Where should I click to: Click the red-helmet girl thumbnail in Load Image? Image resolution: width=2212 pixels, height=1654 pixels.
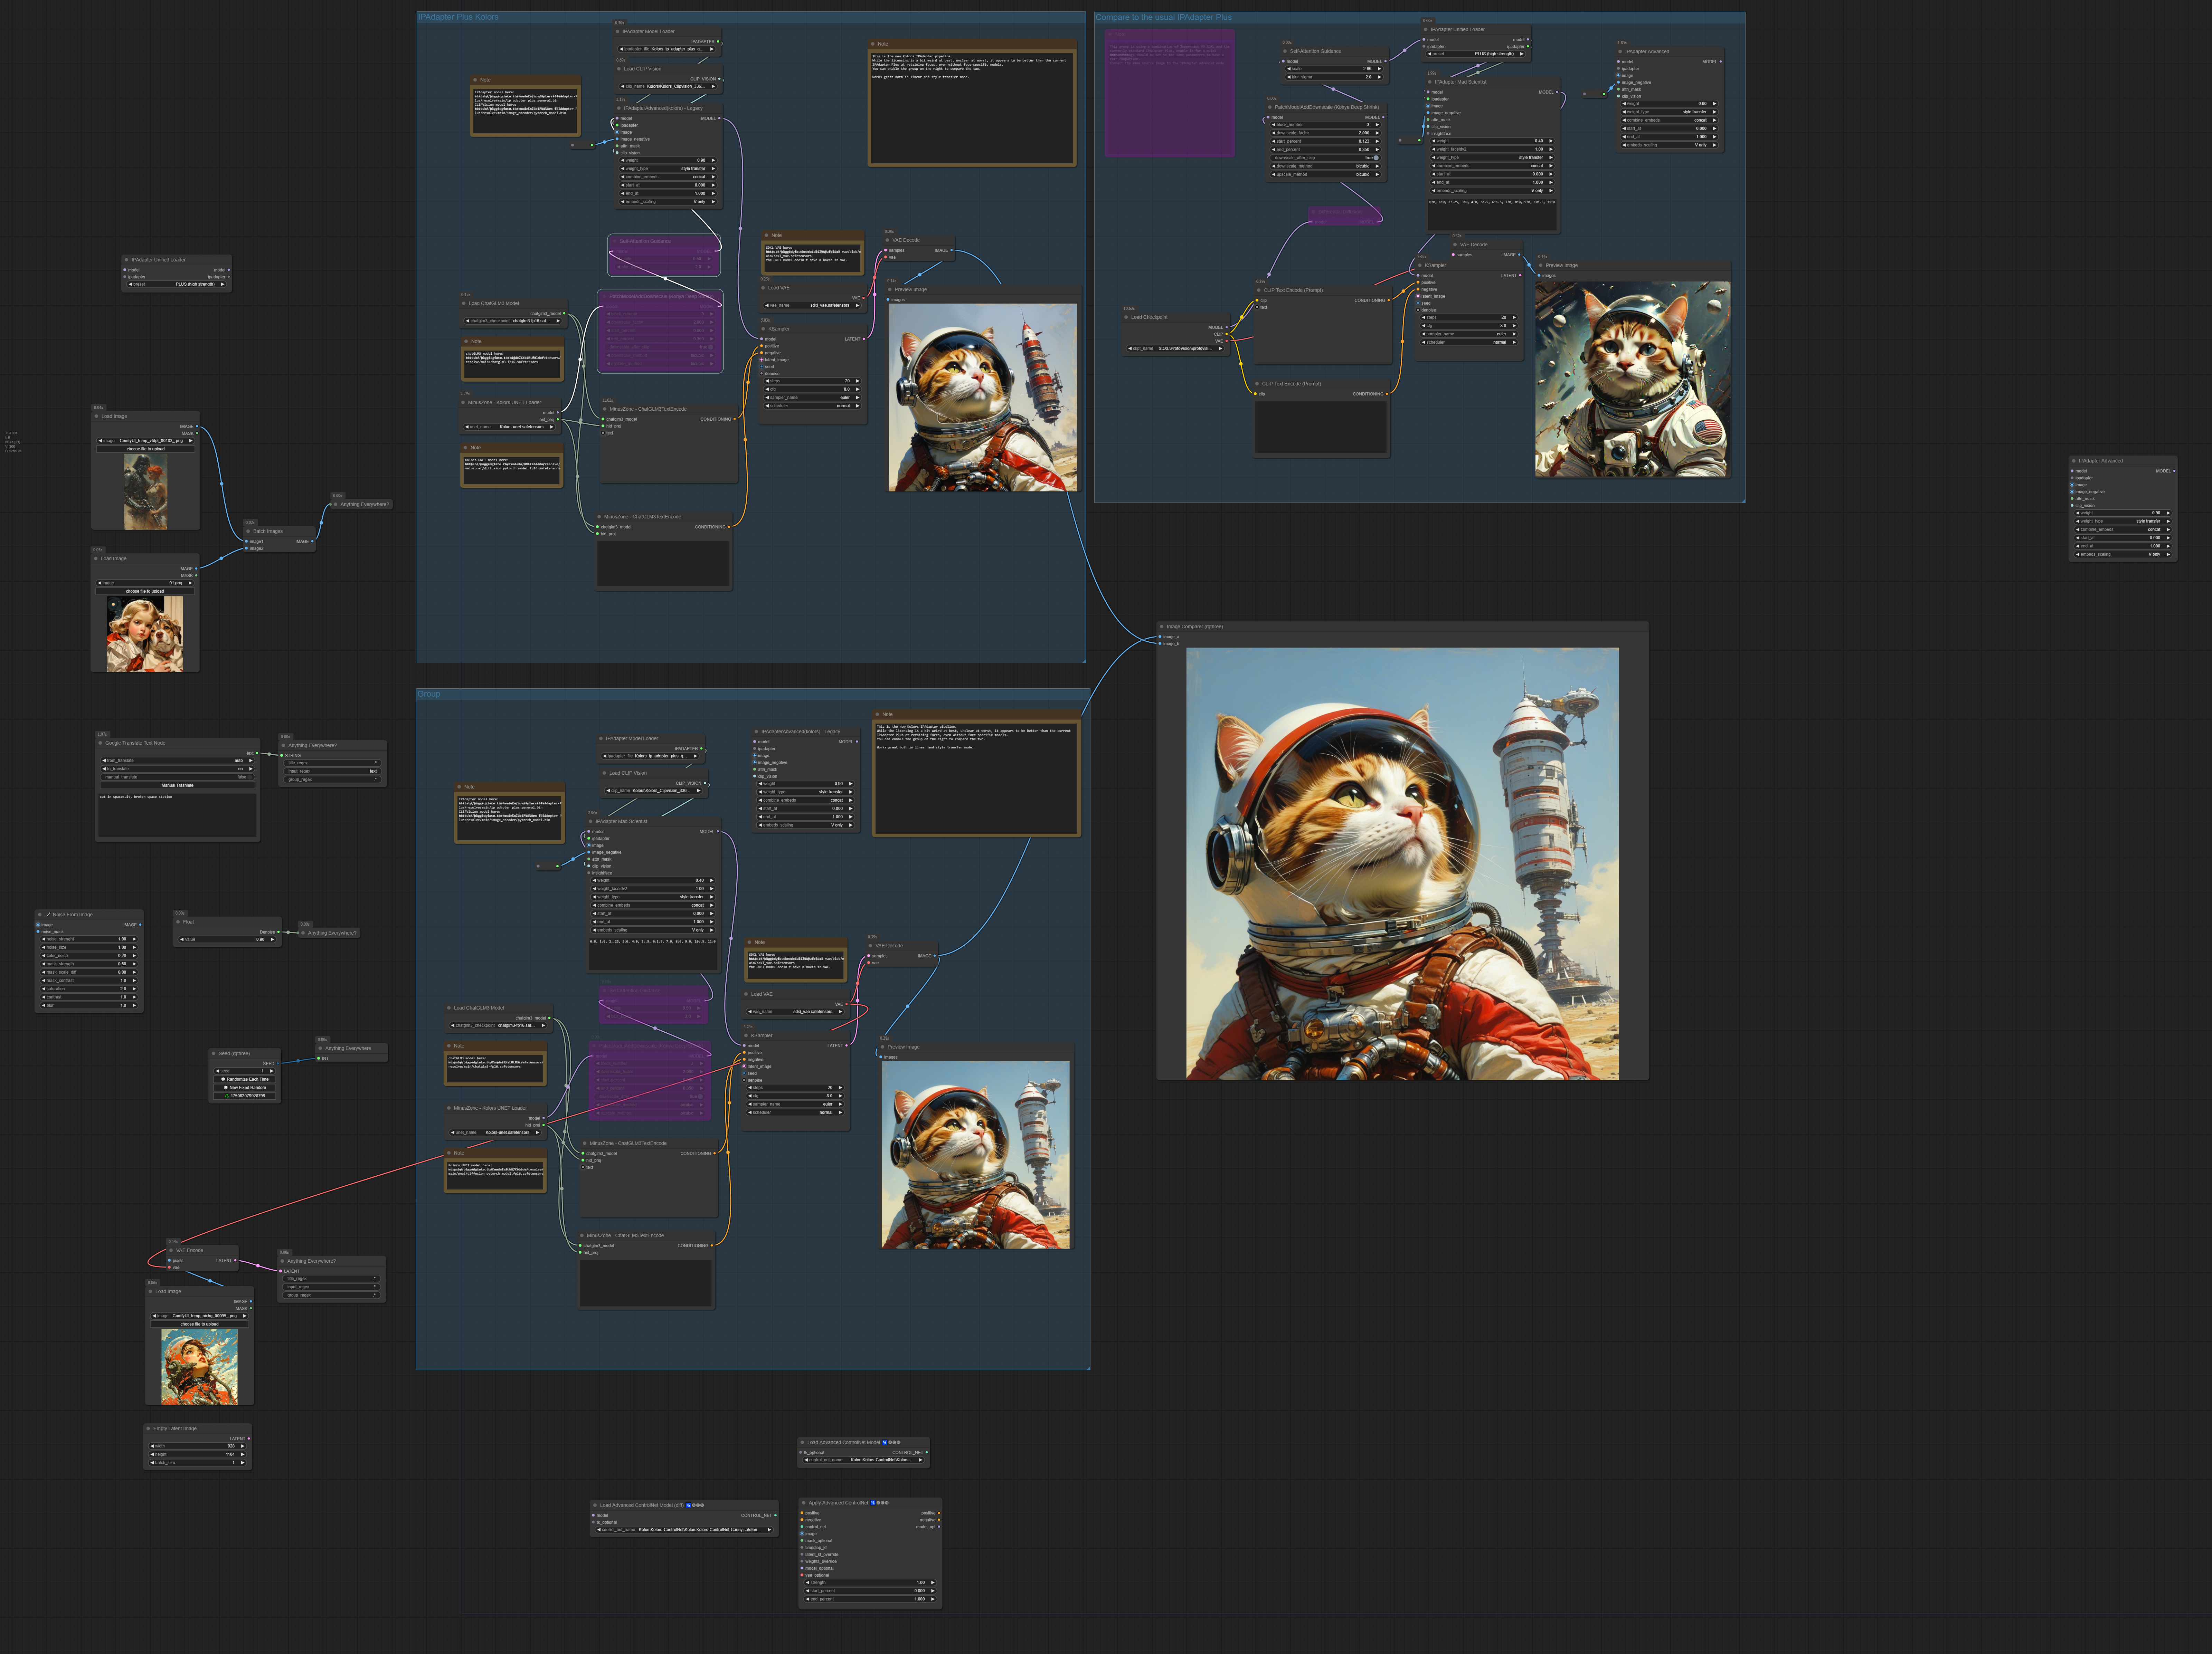200,1367
